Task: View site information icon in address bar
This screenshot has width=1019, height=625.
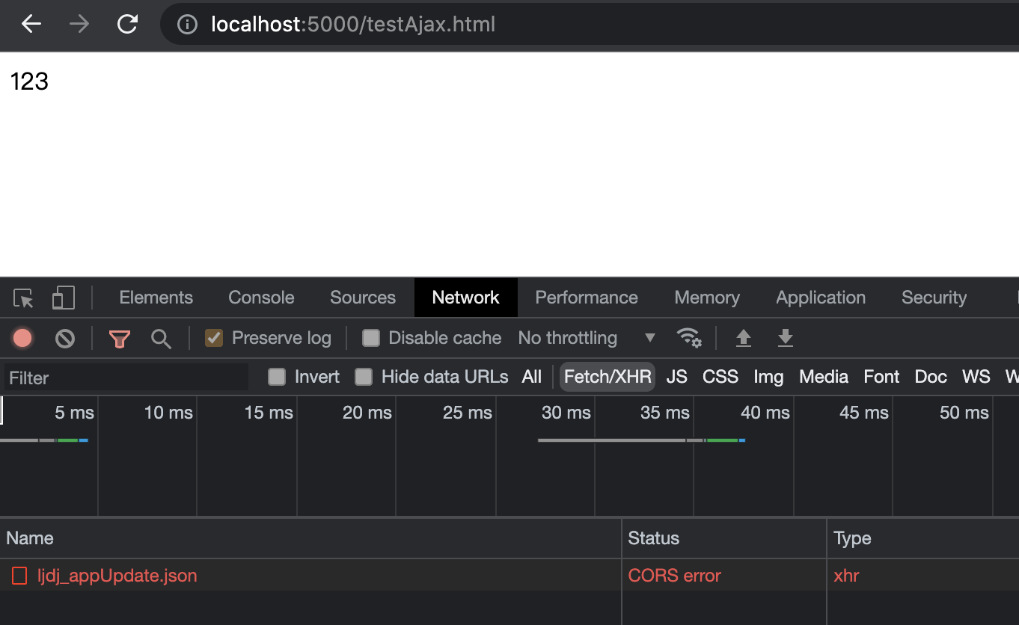Action: [187, 25]
